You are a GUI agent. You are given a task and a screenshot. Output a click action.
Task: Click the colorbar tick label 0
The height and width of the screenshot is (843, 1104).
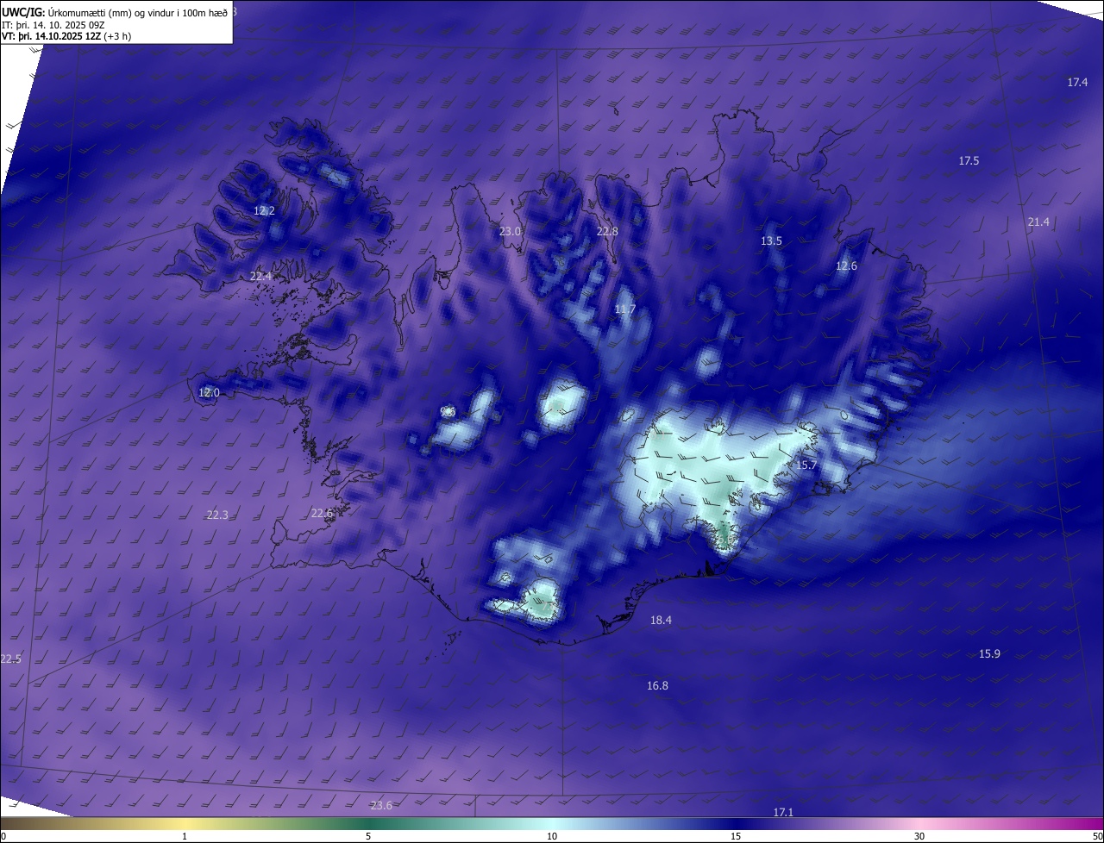[3, 837]
